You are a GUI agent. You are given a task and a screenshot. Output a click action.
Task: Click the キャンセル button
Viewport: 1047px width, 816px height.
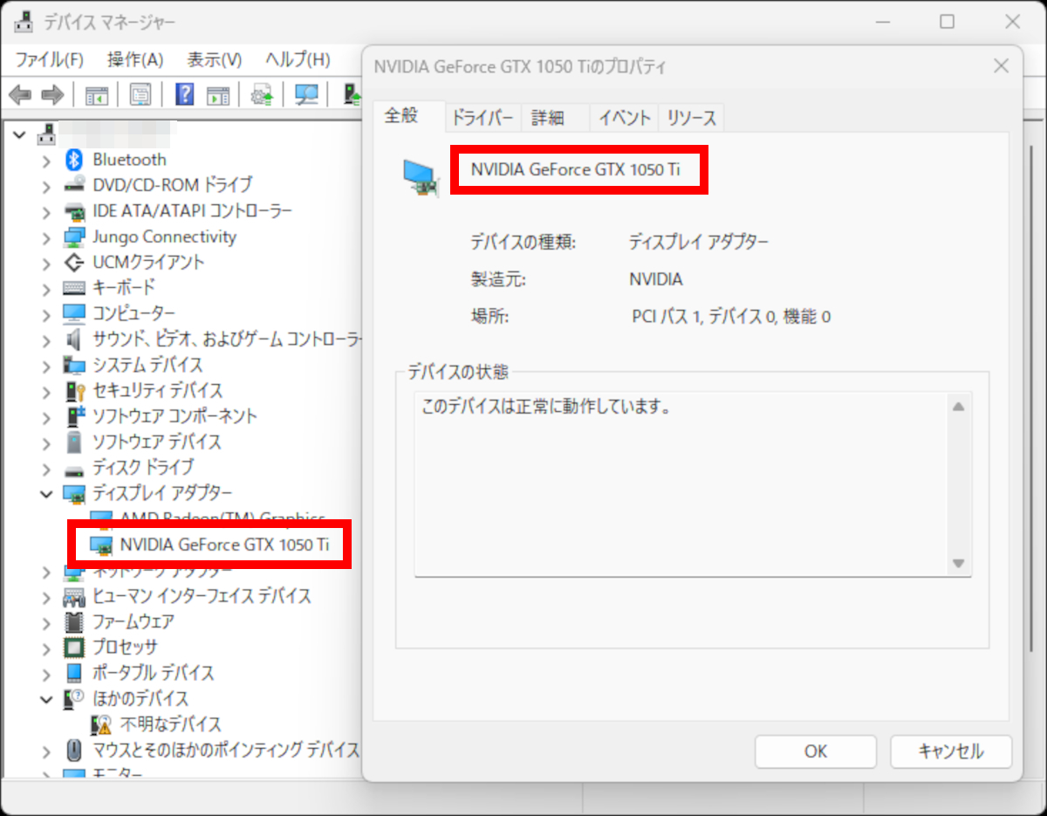(950, 751)
